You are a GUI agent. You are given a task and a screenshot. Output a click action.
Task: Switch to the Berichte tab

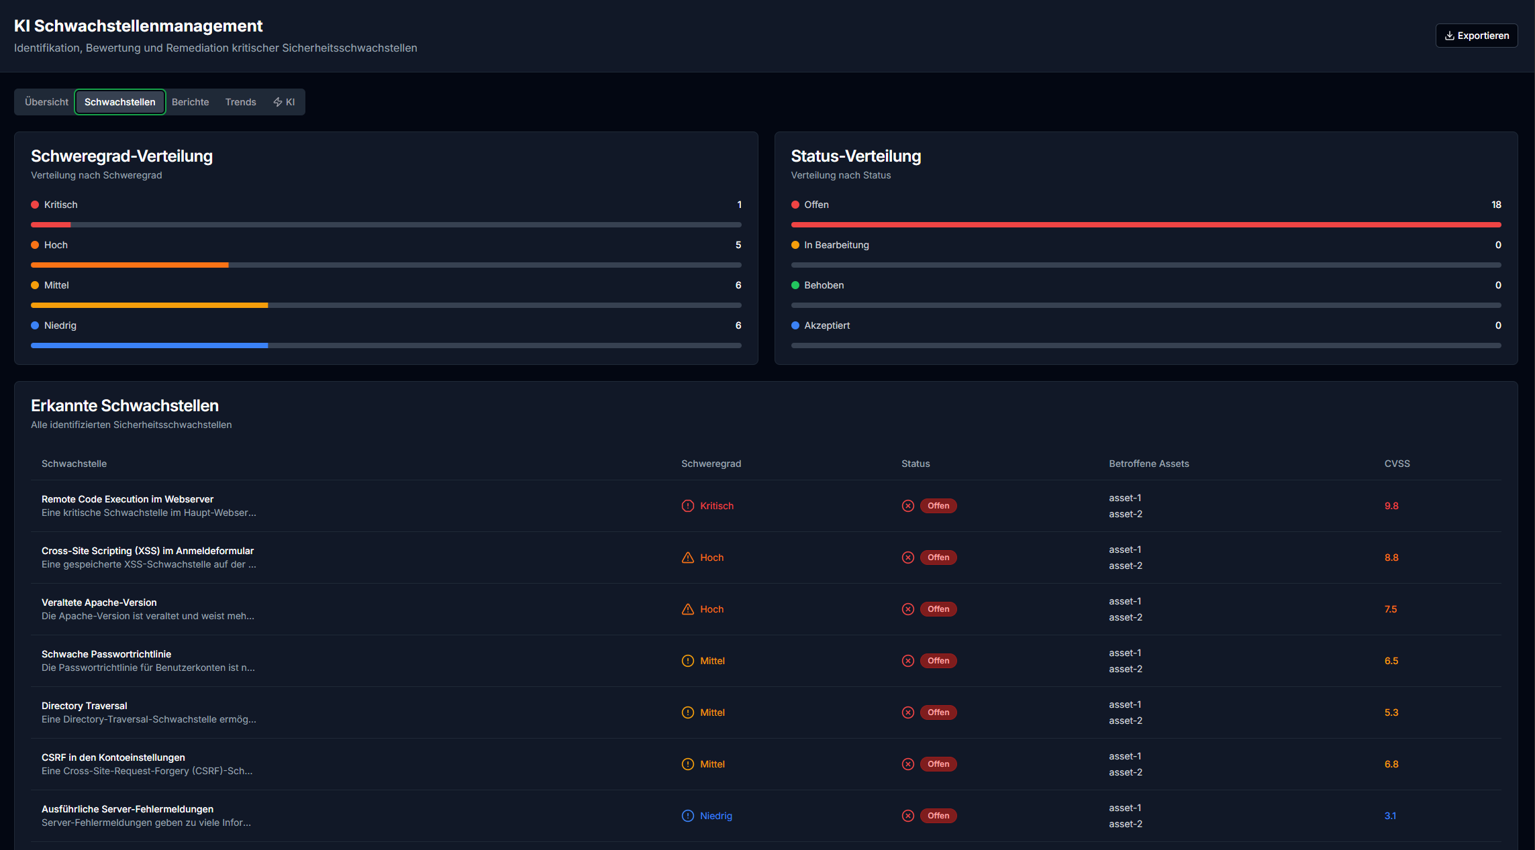point(190,102)
